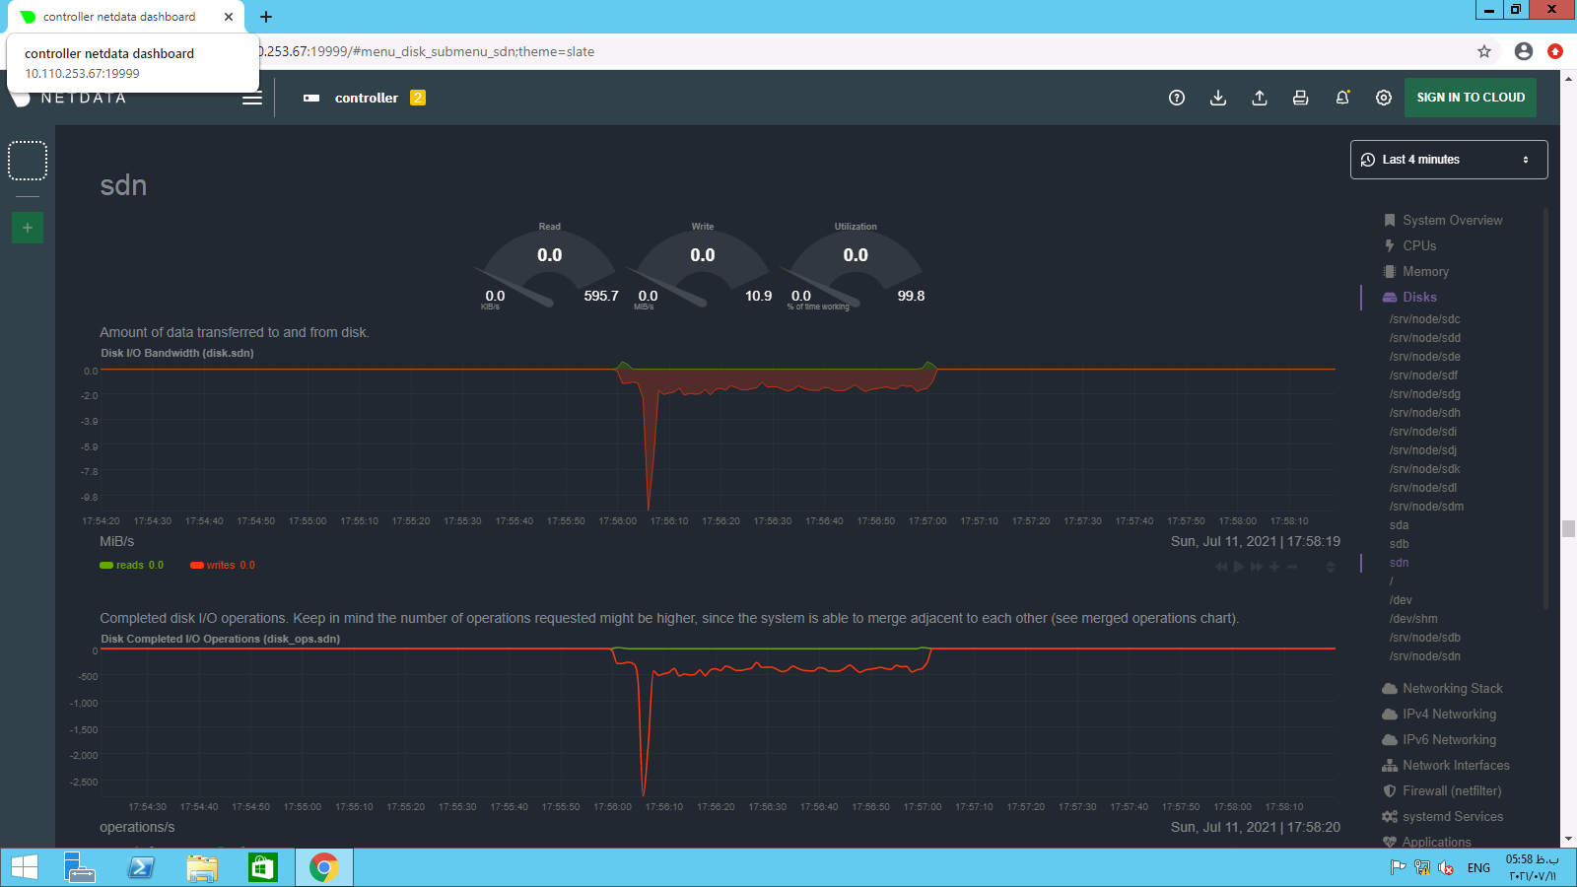Click the green plus button in sidebar
1577x887 pixels.
[28, 228]
